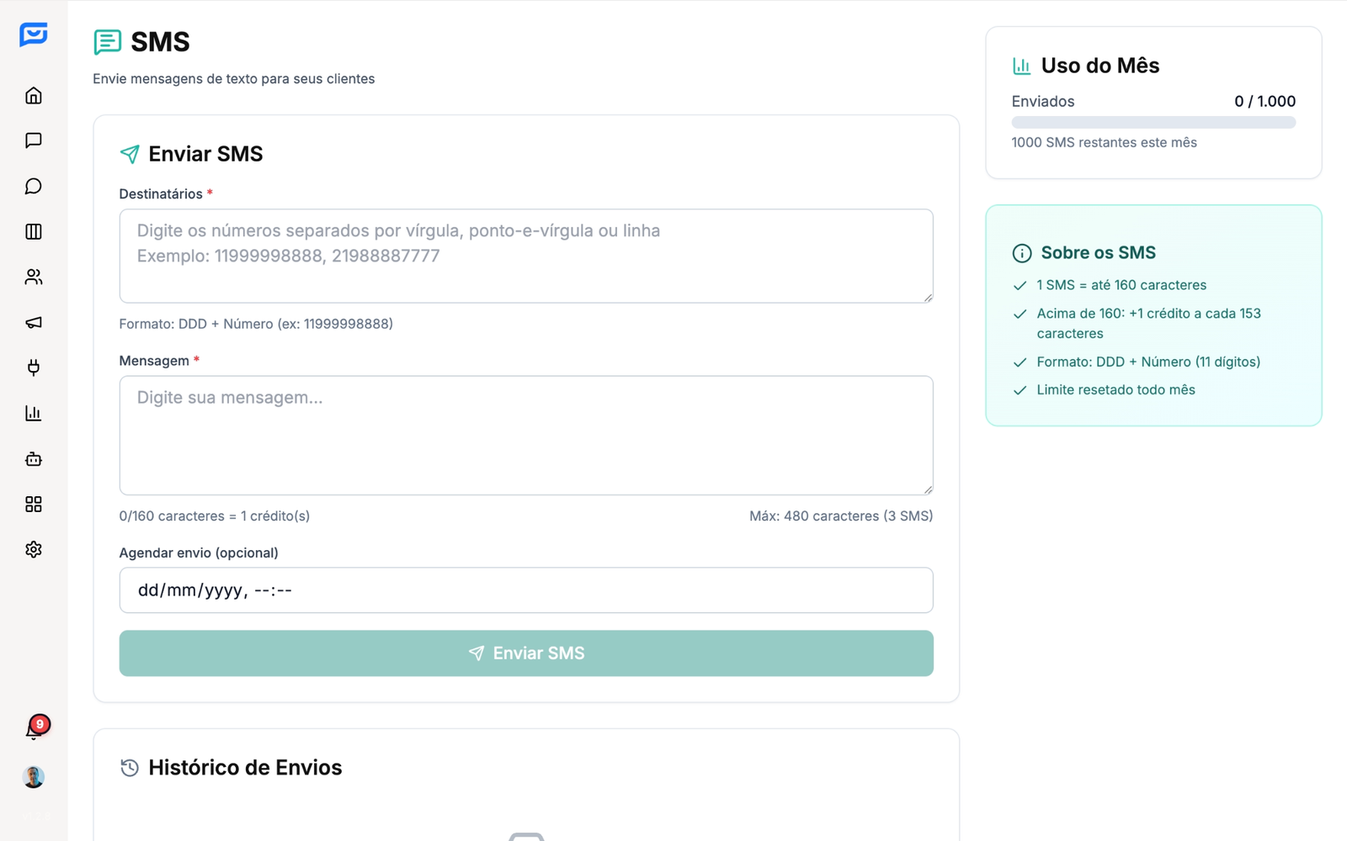Image resolution: width=1347 pixels, height=841 pixels.
Task: Open the kanban columns icon
Action: pos(34,231)
